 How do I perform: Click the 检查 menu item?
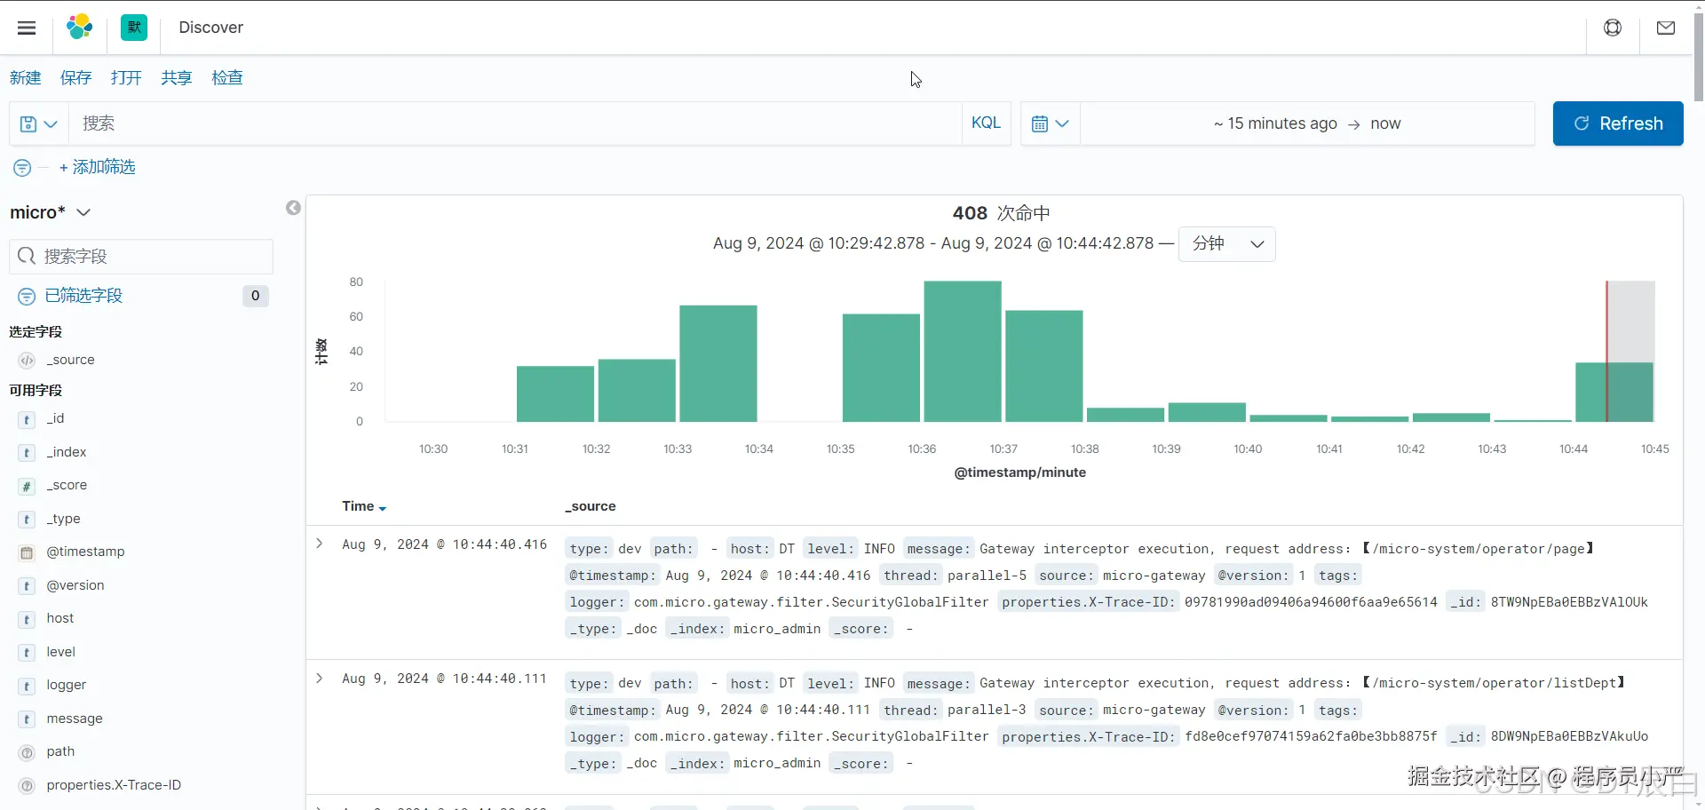(x=227, y=78)
